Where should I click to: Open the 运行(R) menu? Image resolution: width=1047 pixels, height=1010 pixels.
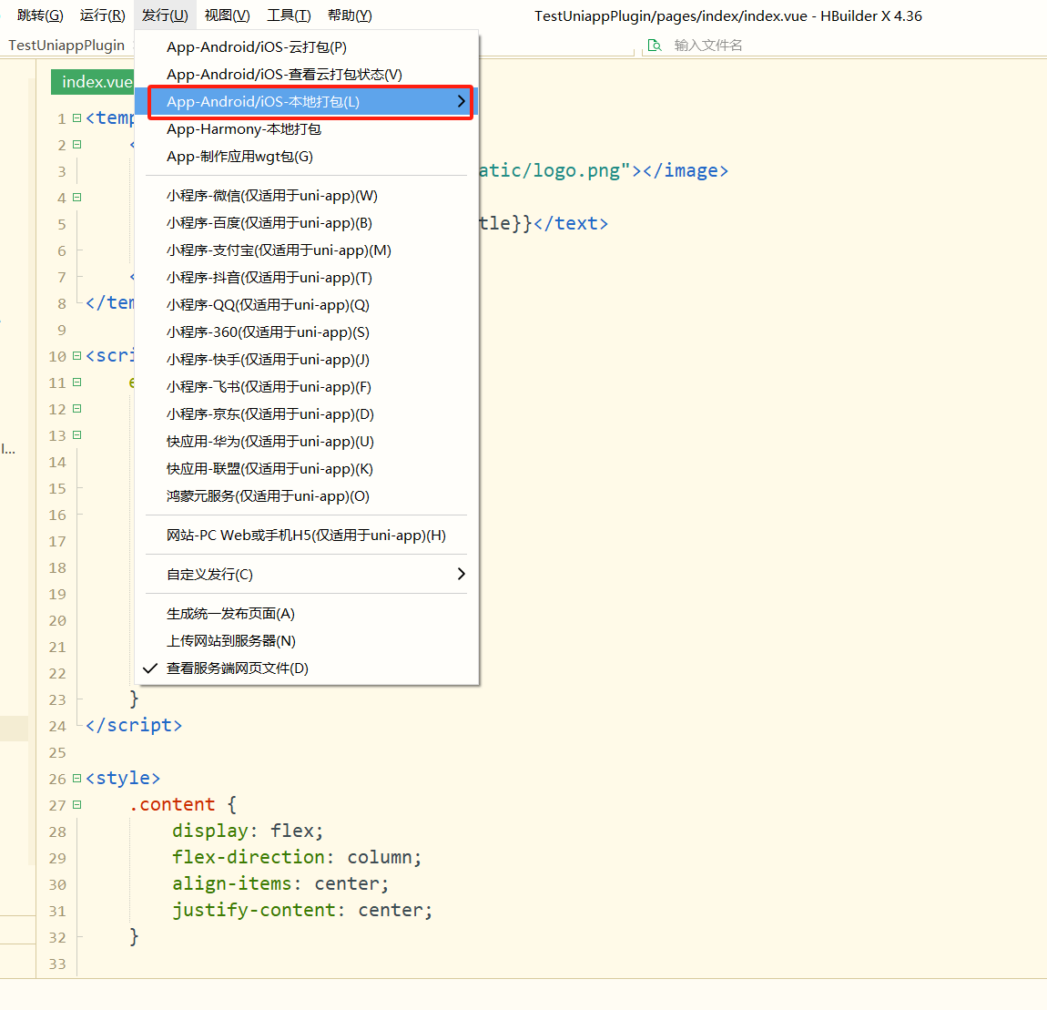102,15
